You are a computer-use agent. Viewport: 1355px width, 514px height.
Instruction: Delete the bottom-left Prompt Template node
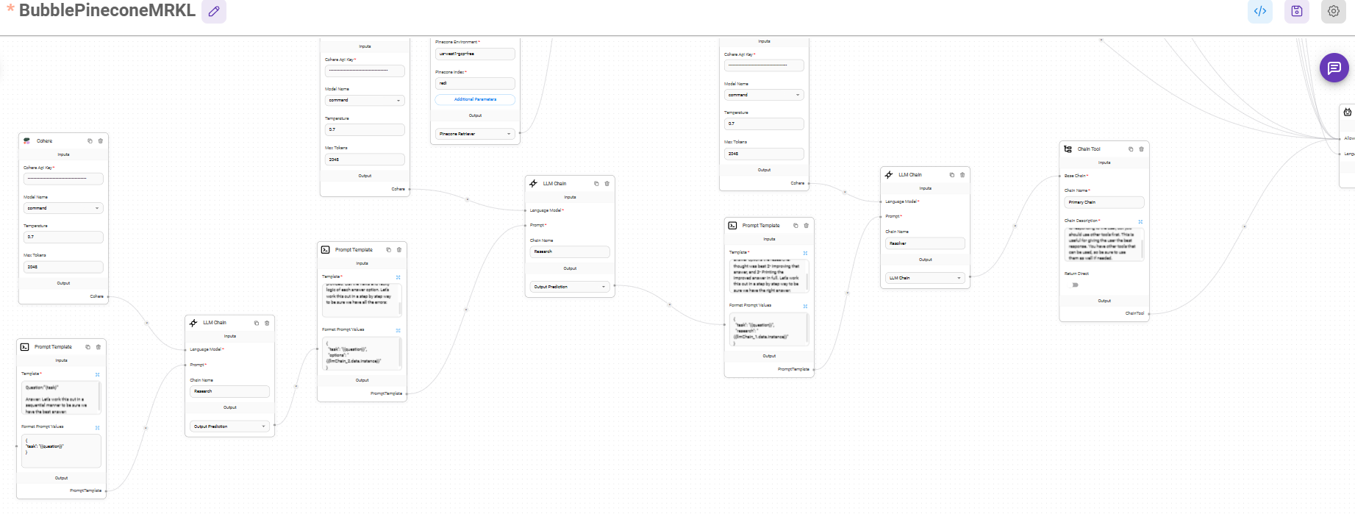(99, 347)
